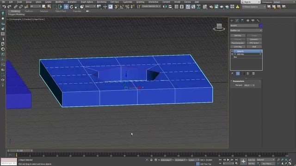
Task: Select the Link tool icon
Action: click(x=15, y=7)
